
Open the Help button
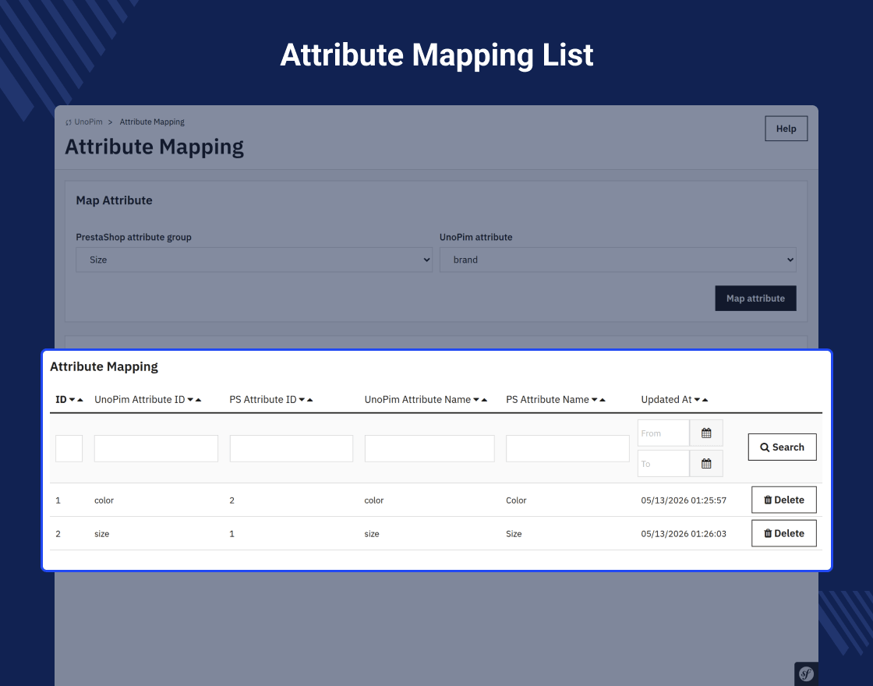coord(786,129)
